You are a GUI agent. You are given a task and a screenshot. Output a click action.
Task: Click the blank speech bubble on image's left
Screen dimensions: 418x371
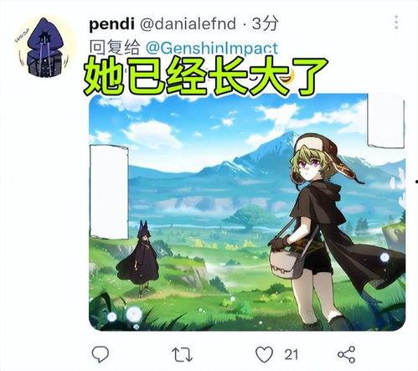pos(109,193)
